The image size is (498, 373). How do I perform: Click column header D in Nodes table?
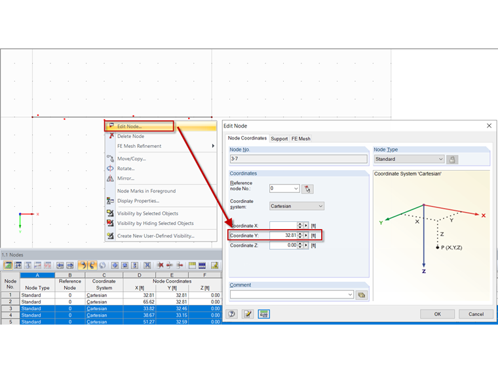[139, 275]
